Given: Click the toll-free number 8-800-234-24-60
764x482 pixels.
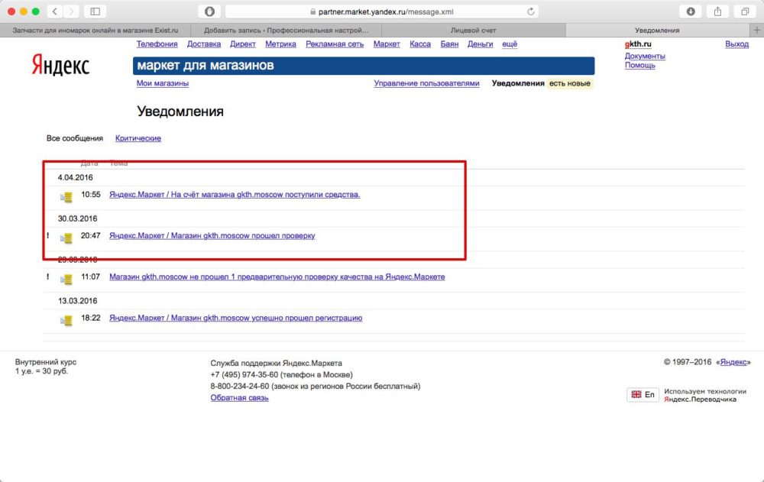Looking at the screenshot, I should pos(240,386).
